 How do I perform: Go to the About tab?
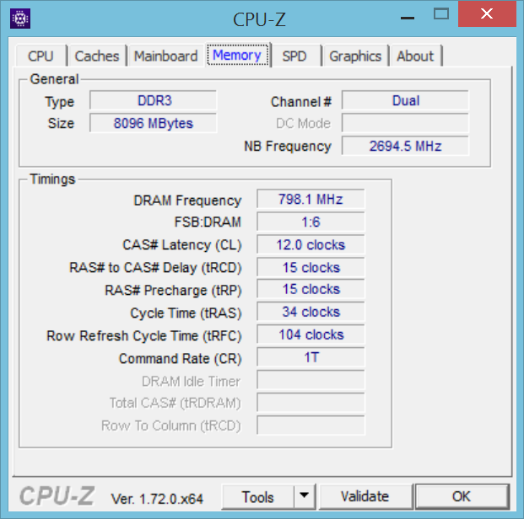(415, 56)
